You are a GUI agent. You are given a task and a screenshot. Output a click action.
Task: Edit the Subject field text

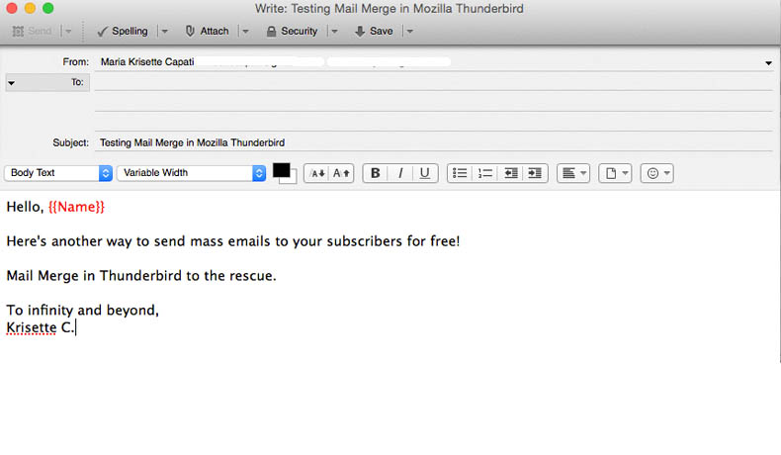point(433,142)
